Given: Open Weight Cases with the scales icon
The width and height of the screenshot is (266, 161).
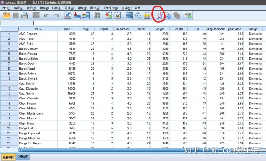Looking at the screenshot, I should pyautogui.click(x=138, y=15).
